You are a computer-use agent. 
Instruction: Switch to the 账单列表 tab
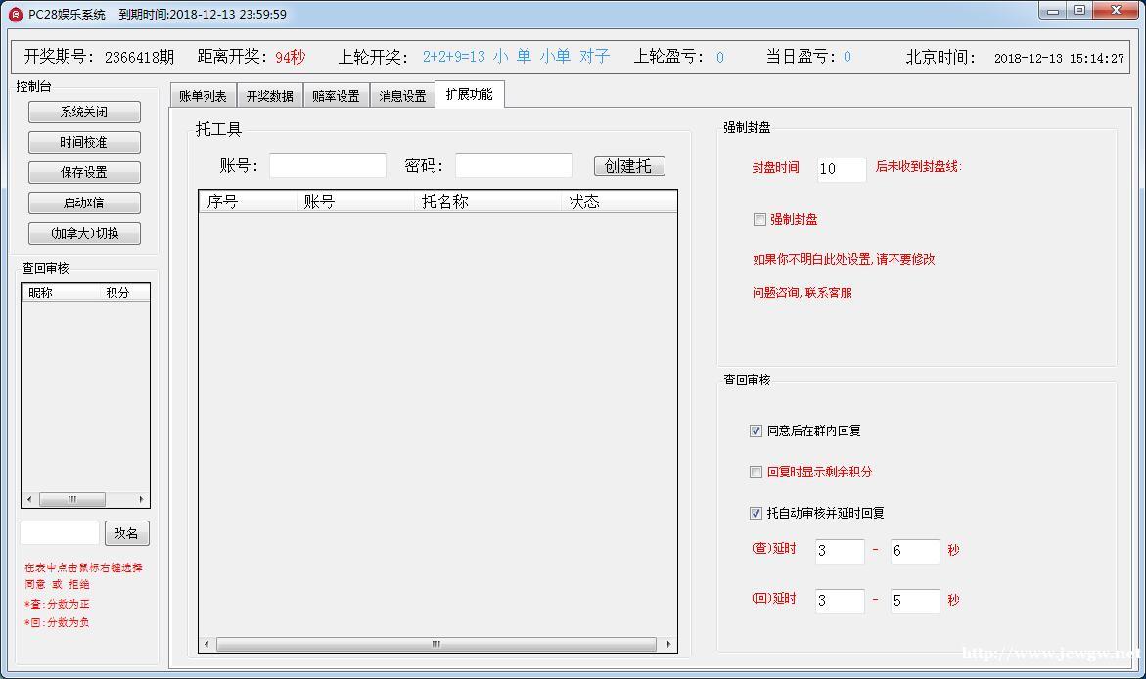[x=203, y=96]
